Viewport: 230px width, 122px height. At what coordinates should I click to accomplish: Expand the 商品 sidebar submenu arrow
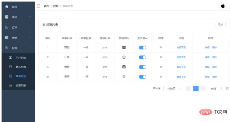(x=30, y=17)
